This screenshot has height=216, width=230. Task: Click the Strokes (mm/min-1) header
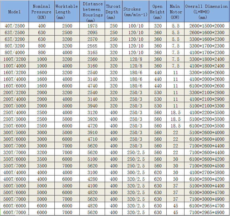click(135, 12)
